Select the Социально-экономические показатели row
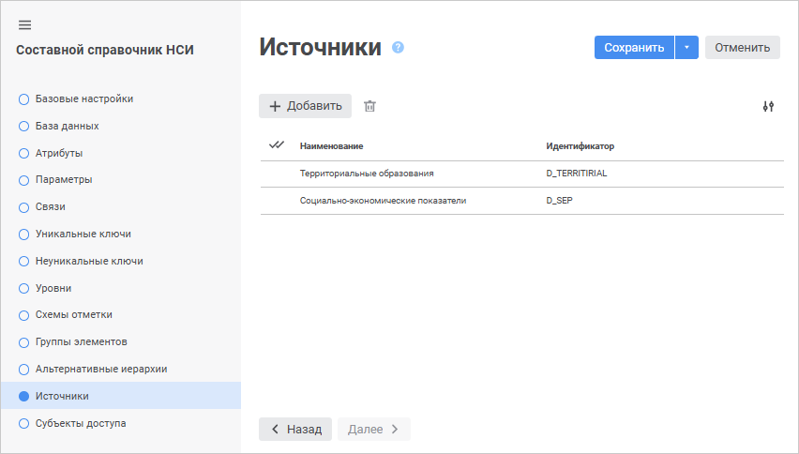 (x=383, y=201)
